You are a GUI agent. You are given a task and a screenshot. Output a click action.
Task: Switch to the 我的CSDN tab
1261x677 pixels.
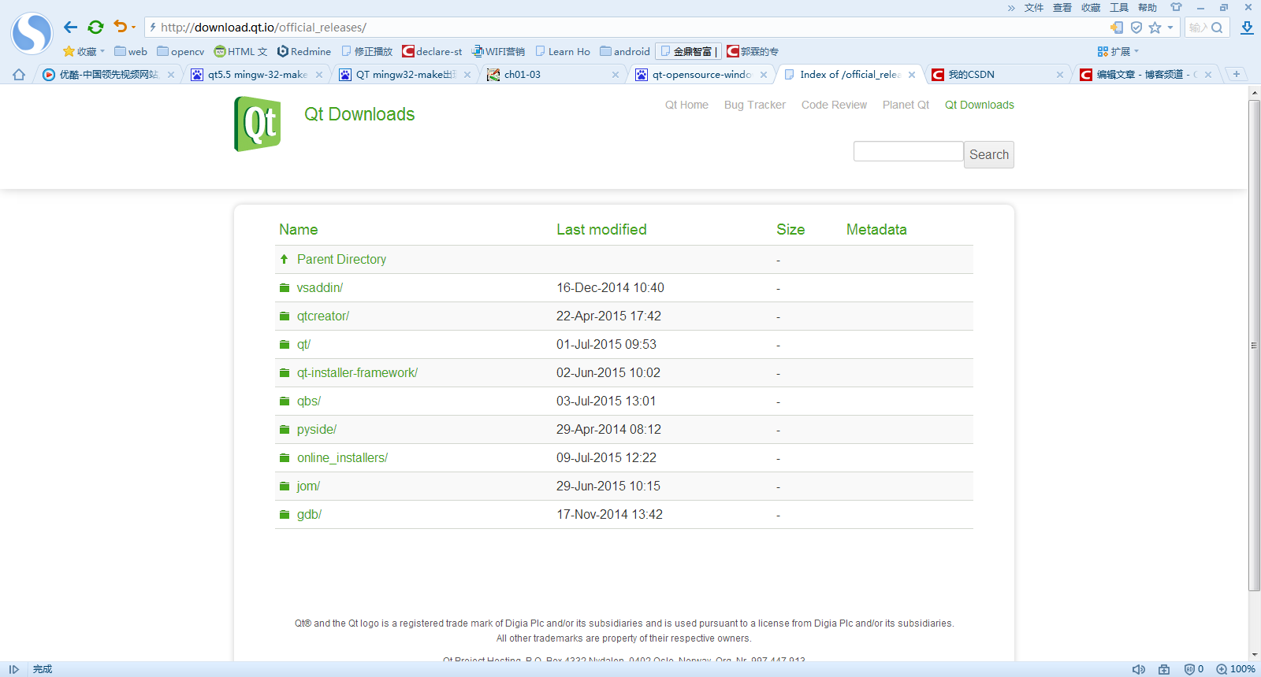pos(999,75)
